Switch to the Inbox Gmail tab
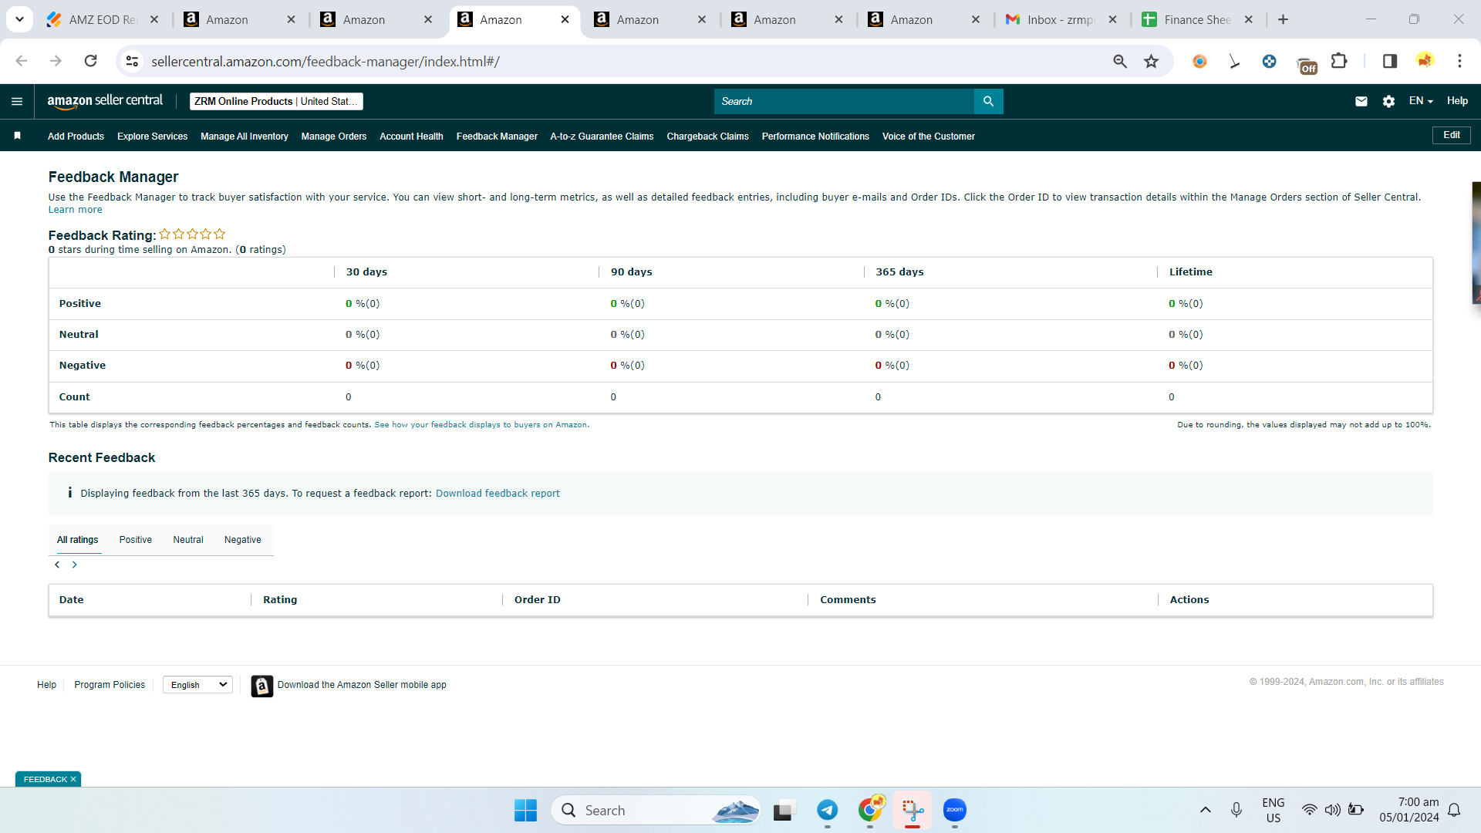Screen dimensions: 1481x833 coord(1061,20)
